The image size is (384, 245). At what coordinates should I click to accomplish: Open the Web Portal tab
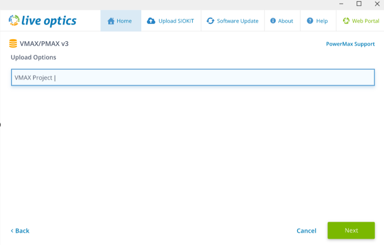coord(360,21)
